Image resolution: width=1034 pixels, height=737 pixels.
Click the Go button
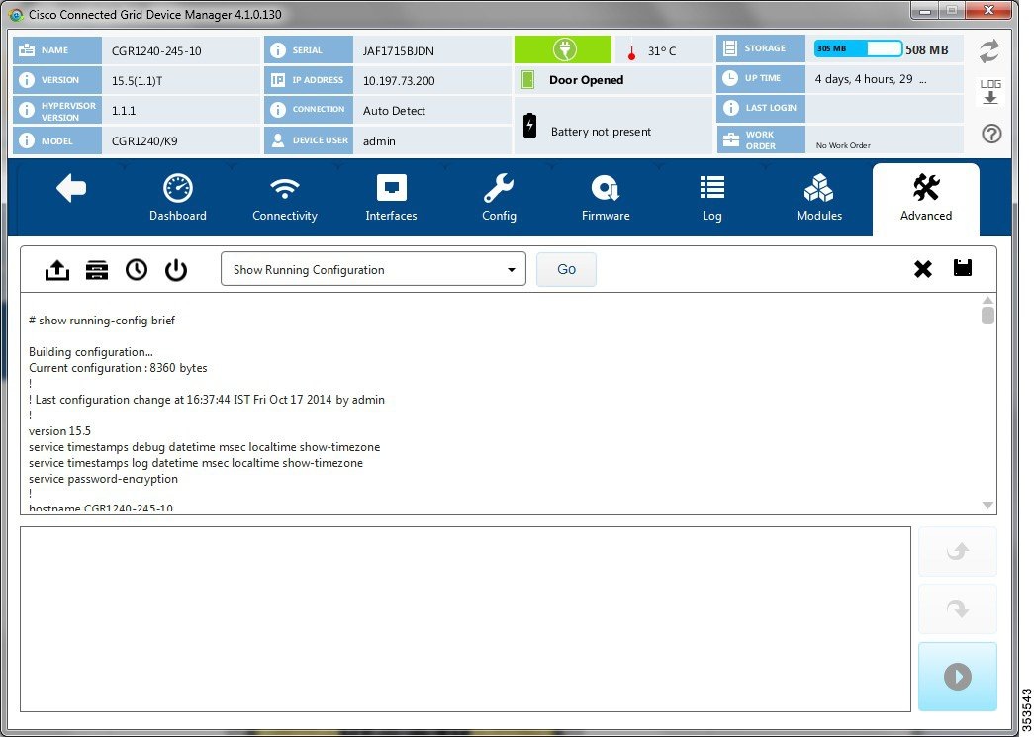point(566,269)
